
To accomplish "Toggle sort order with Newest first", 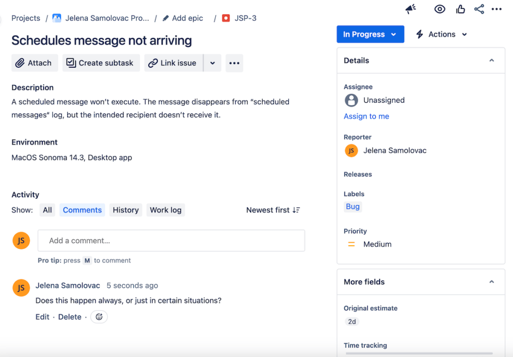I will pos(273,210).
